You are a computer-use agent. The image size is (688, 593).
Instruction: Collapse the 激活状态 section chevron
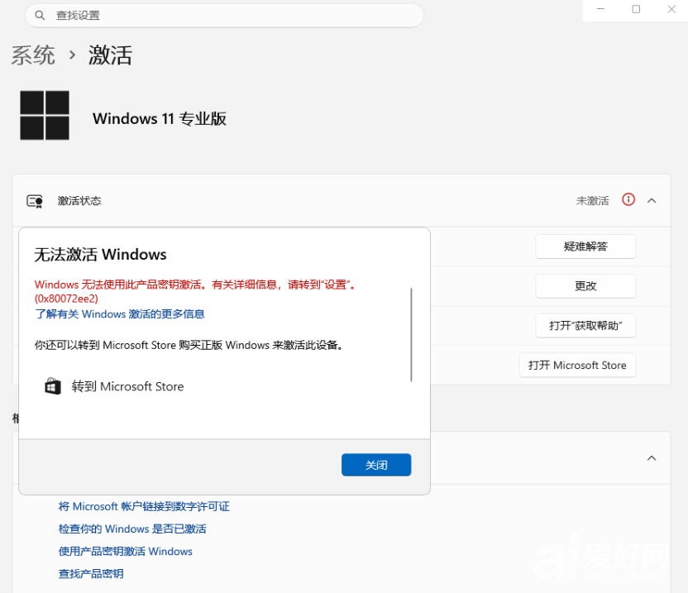click(x=652, y=201)
